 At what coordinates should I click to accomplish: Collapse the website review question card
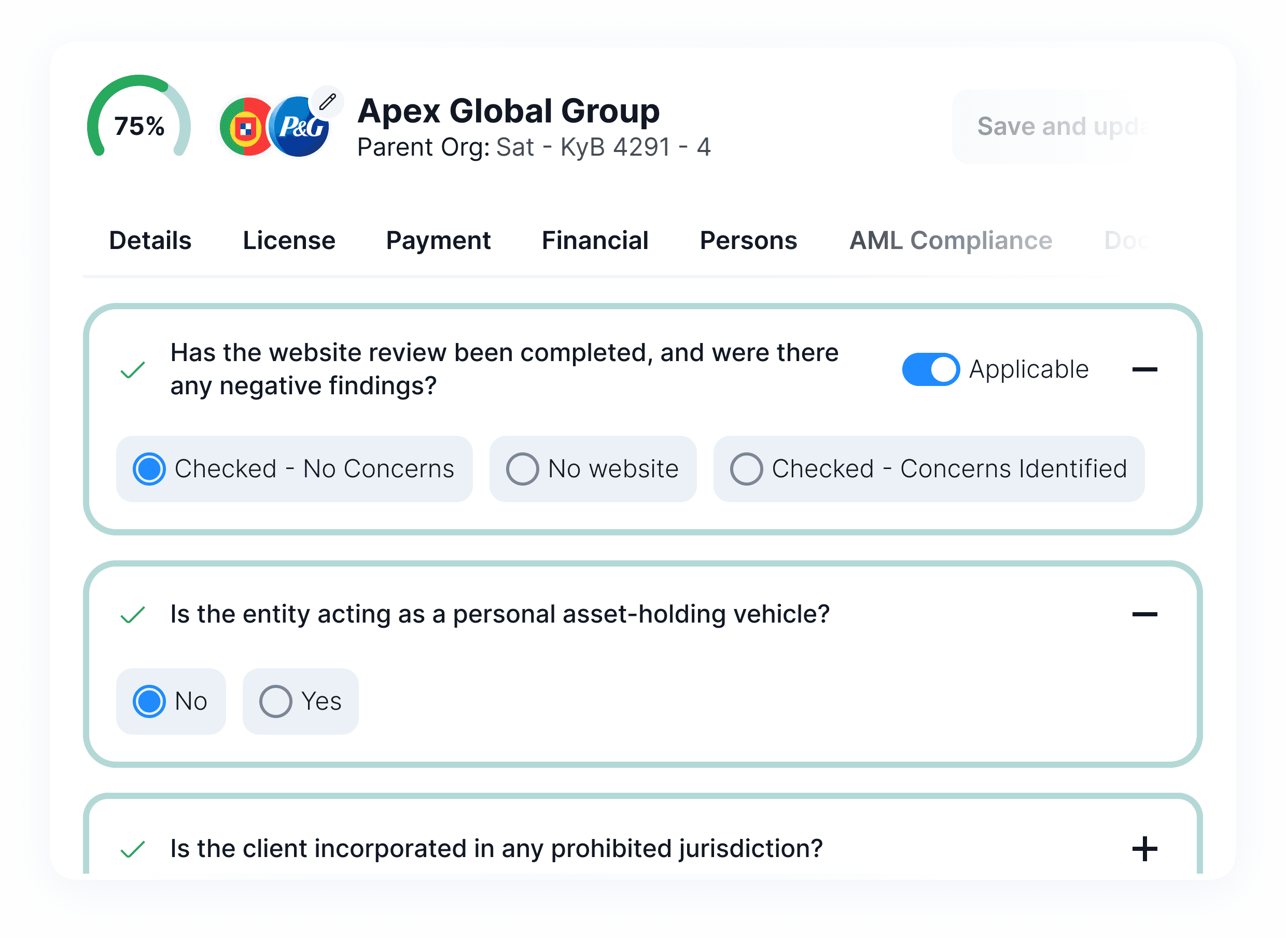tap(1144, 369)
